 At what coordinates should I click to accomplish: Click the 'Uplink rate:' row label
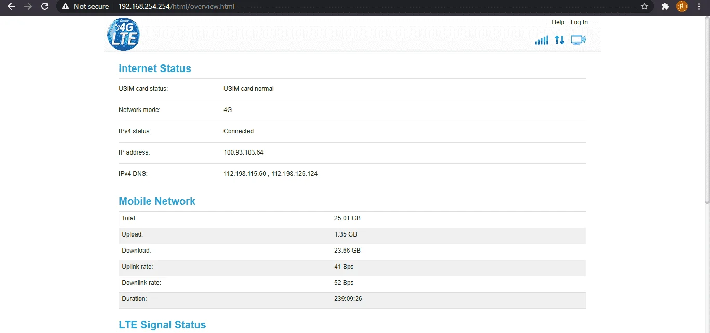(x=137, y=267)
